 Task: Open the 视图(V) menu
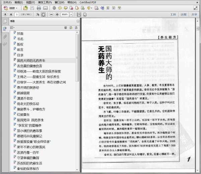[30, 2]
